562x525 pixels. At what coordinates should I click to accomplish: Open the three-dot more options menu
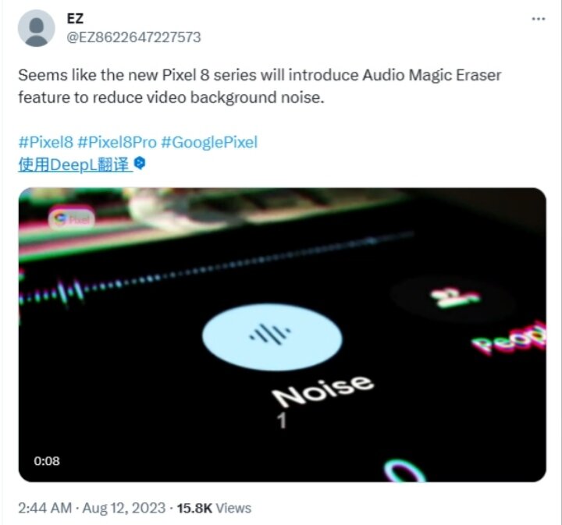539,19
